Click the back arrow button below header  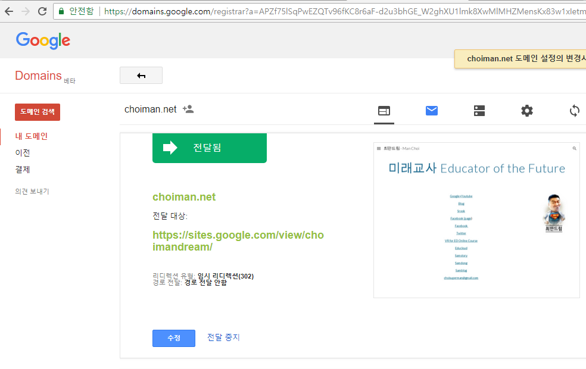[141, 76]
